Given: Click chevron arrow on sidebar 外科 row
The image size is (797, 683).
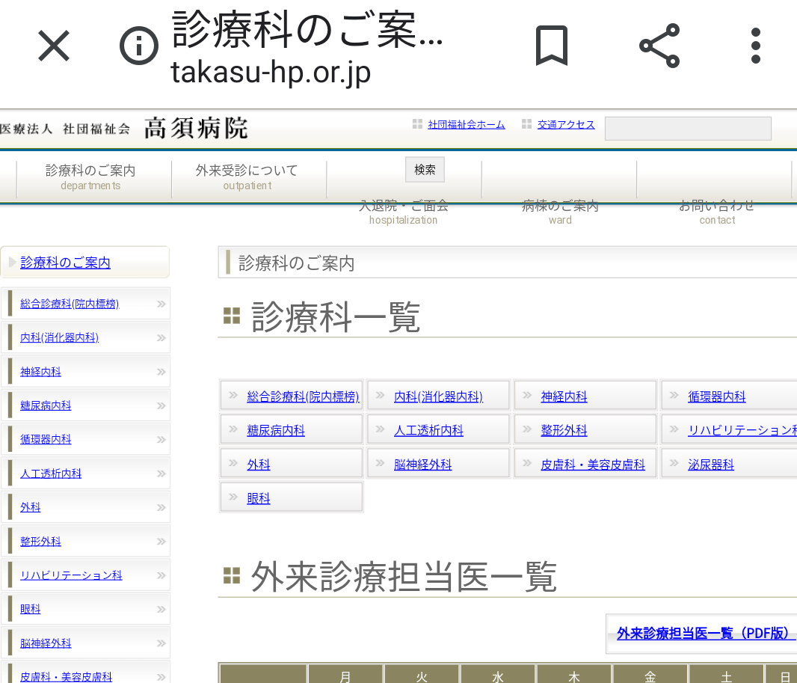Looking at the screenshot, I should click(161, 507).
